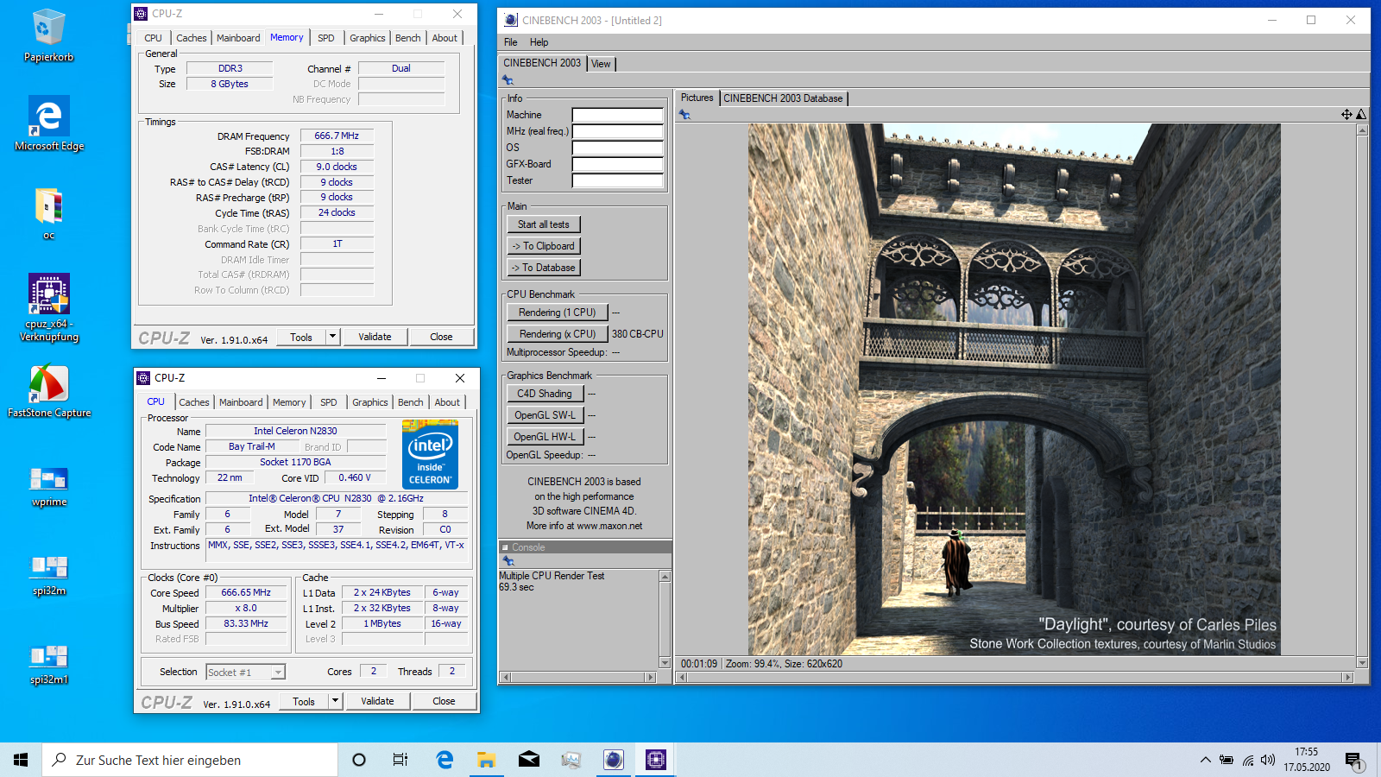Switch to CPU-Z taskbar icon
This screenshot has height=777, width=1381.
(x=656, y=760)
